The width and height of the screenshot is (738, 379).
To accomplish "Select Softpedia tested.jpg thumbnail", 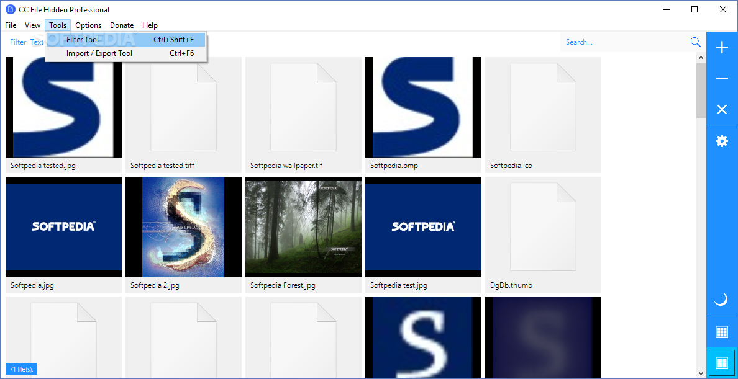I will pos(63,107).
